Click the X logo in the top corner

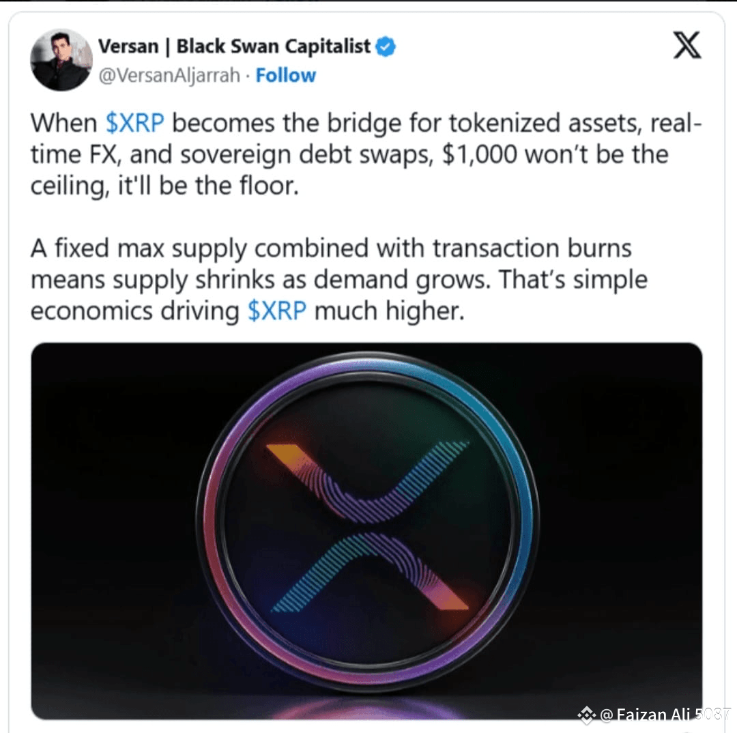687,44
